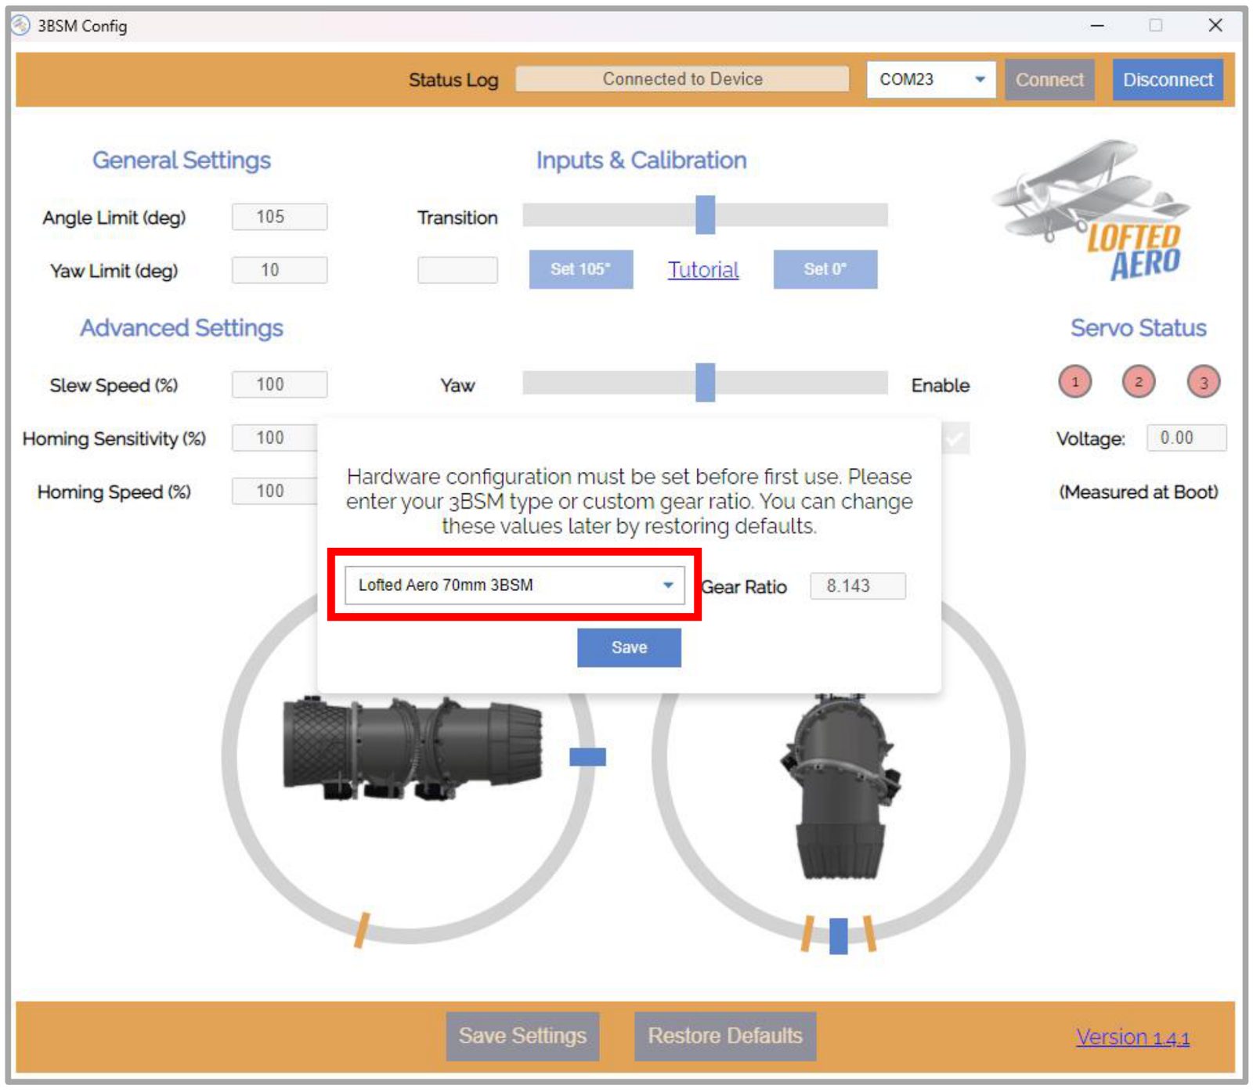1253x1092 pixels.
Task: Click the Disconnect button
Action: click(x=1168, y=79)
